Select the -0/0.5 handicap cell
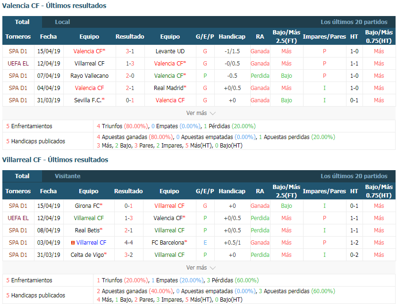Viewport: 397px width, 304px height. coord(232,64)
